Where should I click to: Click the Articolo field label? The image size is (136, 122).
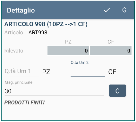click(14, 32)
